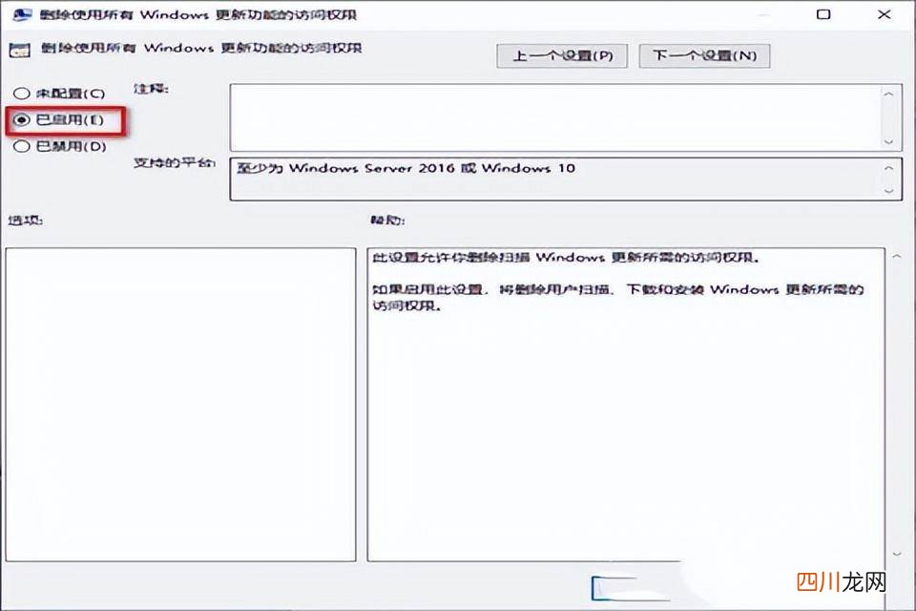Close the policy settings window
This screenshot has width=916, height=611.
tap(884, 14)
